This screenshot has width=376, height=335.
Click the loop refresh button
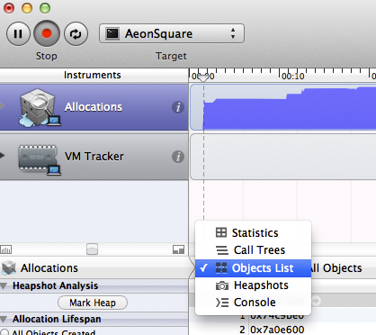(x=76, y=33)
